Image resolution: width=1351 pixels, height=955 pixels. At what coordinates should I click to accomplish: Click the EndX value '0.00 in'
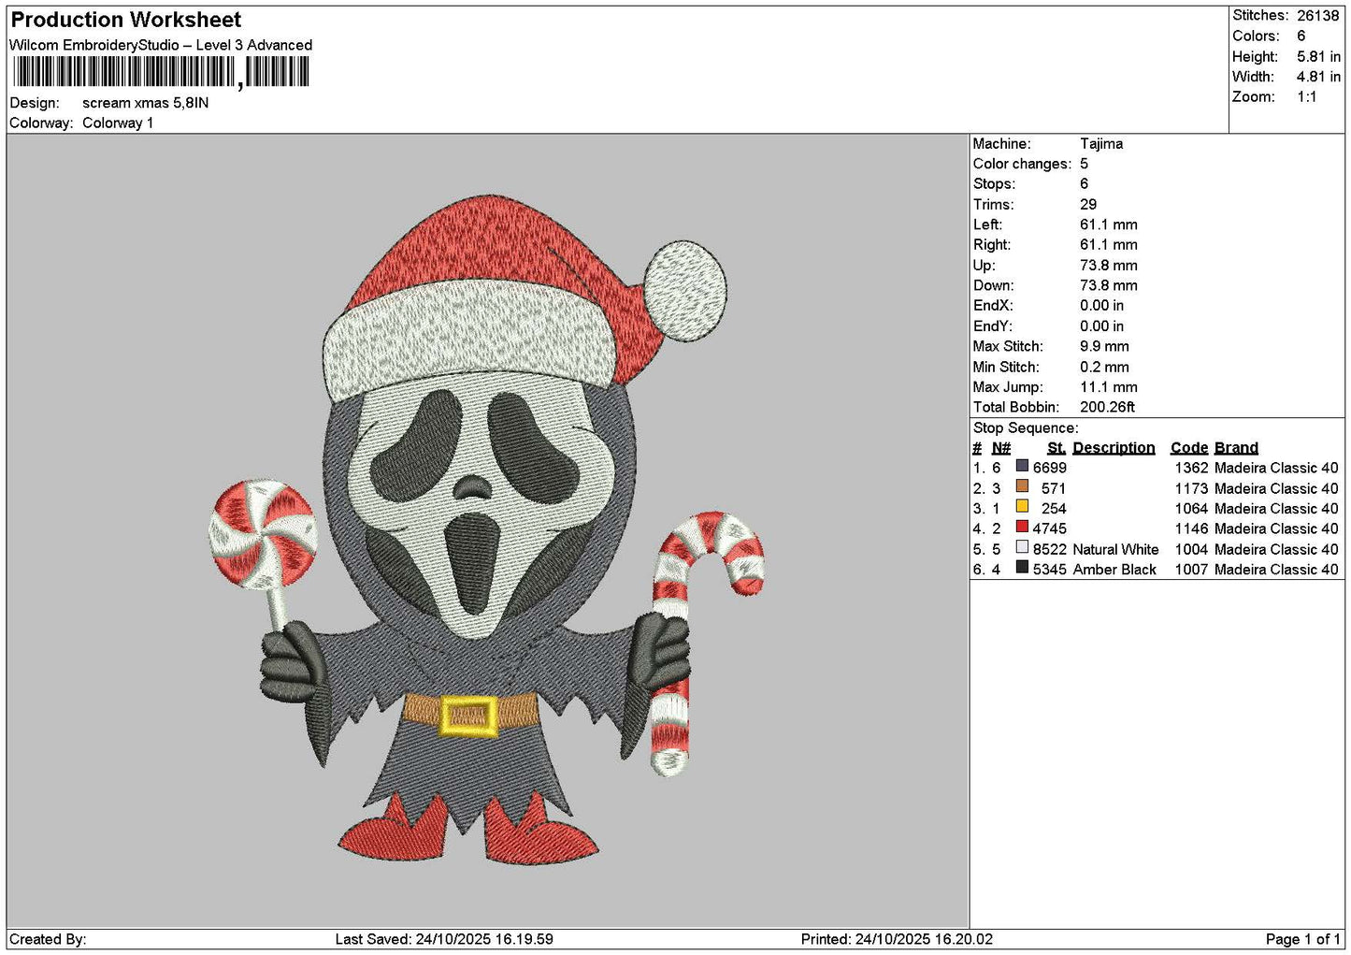[1102, 306]
